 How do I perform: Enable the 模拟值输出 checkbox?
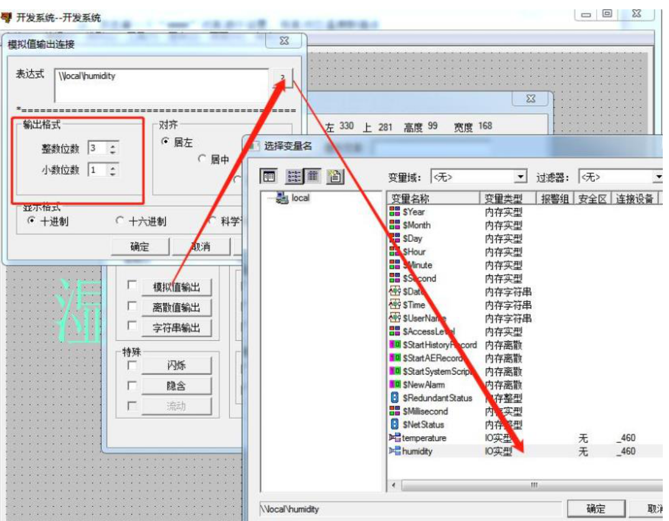[132, 285]
